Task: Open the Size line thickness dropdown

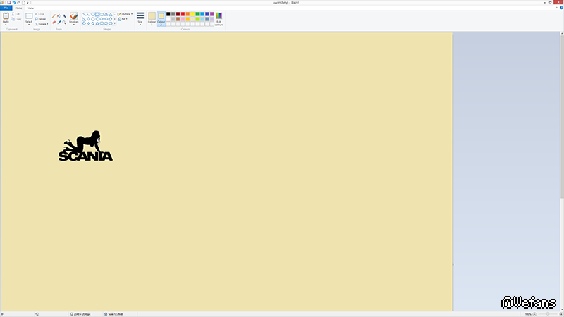Action: (140, 18)
